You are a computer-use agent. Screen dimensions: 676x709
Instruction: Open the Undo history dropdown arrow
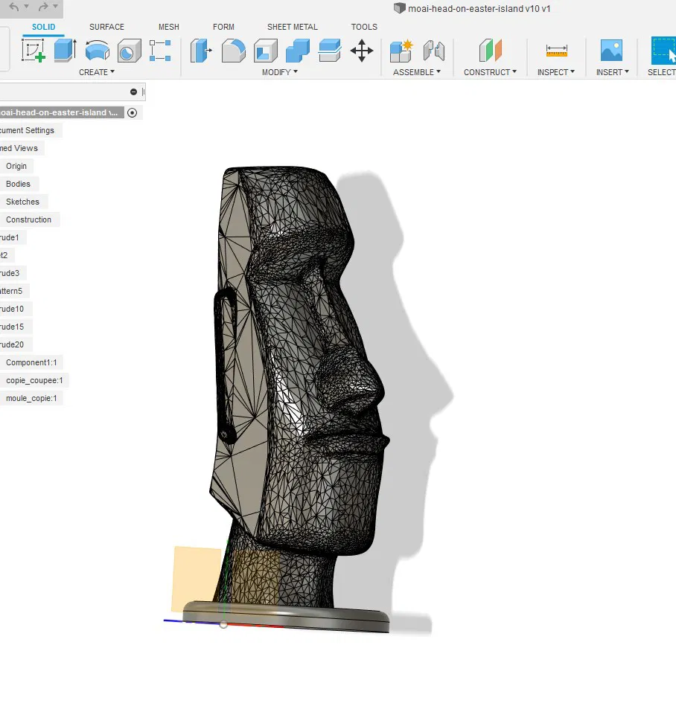[x=27, y=7]
